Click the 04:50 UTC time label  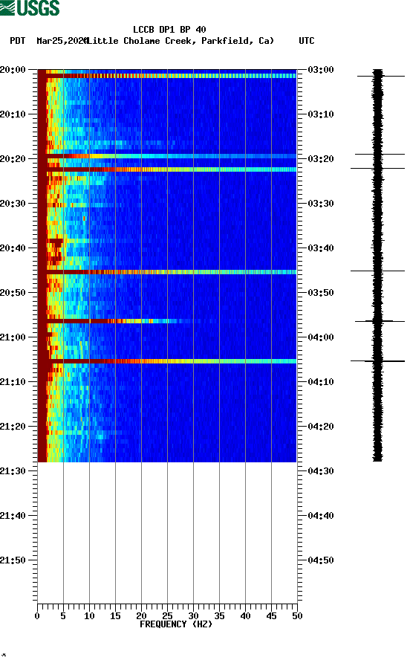(321, 560)
